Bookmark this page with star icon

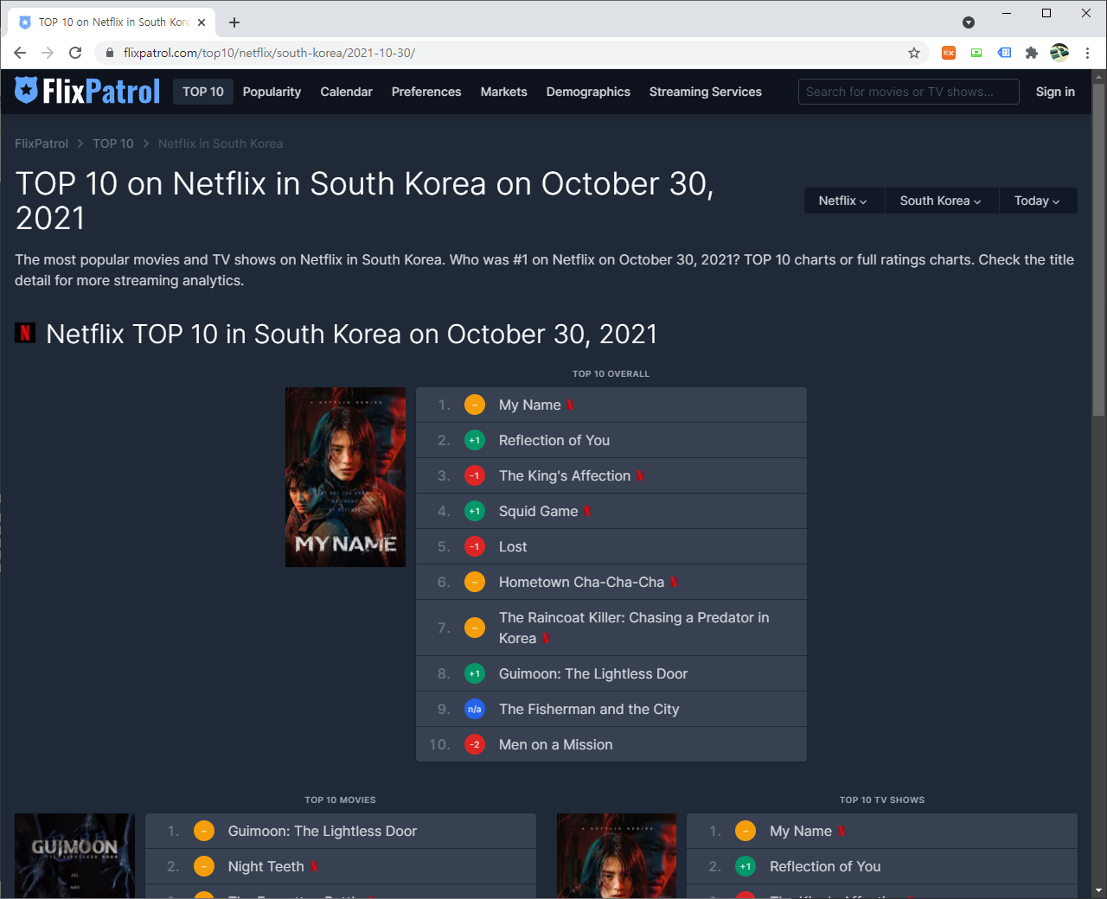pyautogui.click(x=914, y=53)
